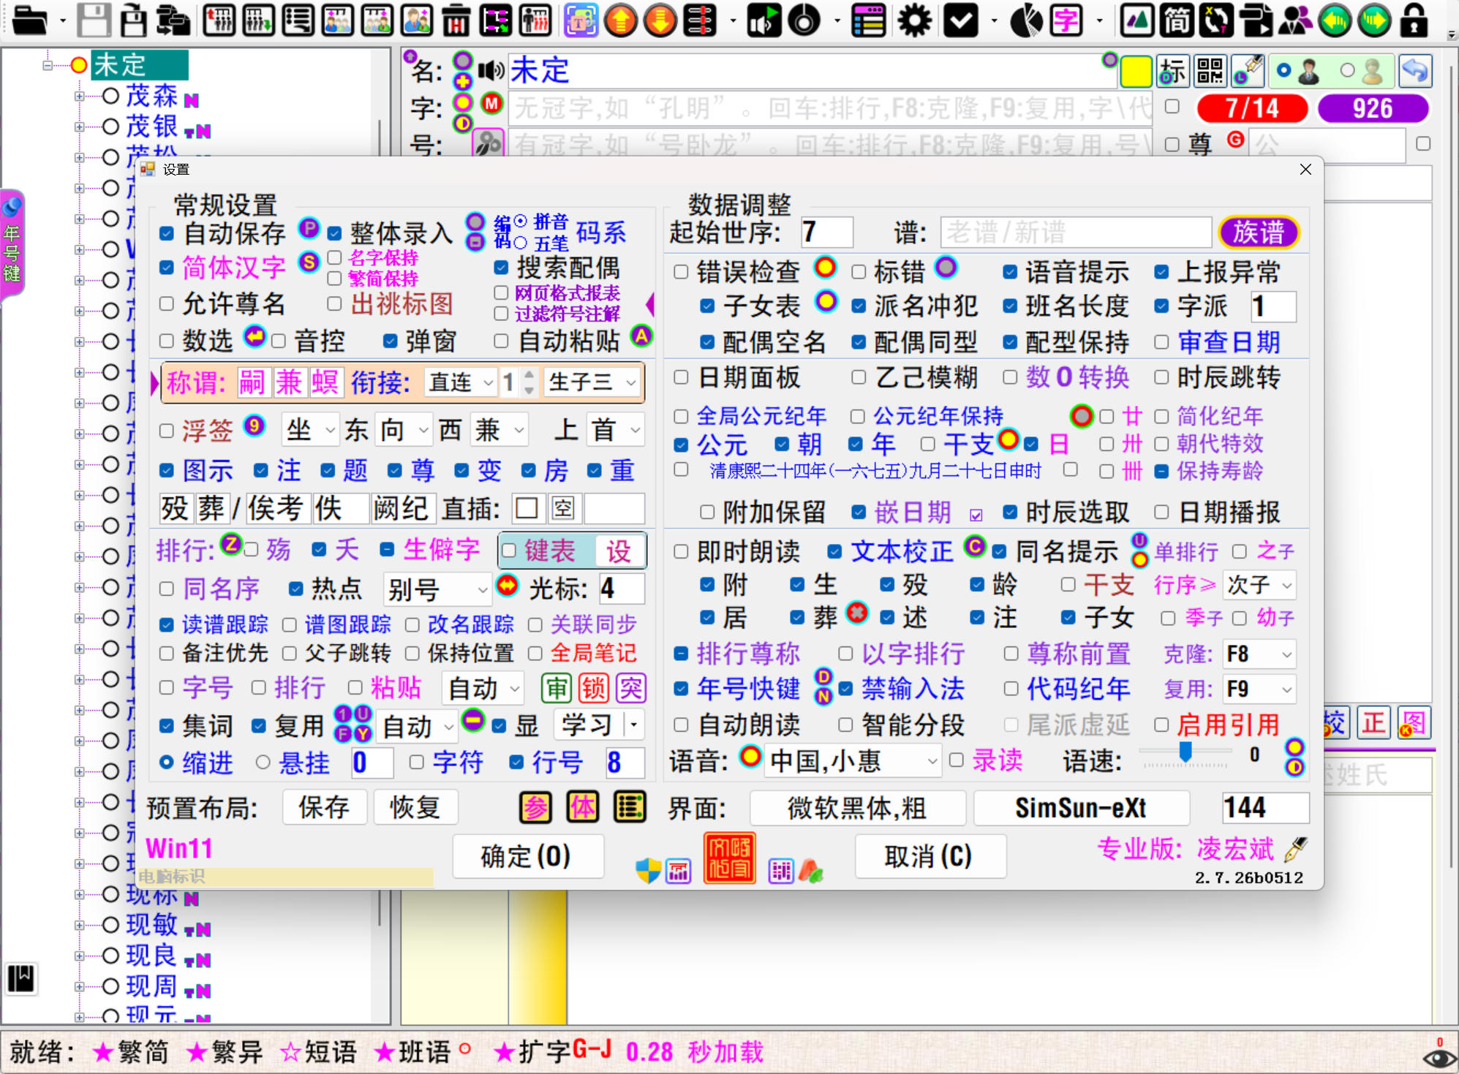Enable the 日期面板 checkbox
Viewport: 1459px width, 1074px height.
pos(681,377)
